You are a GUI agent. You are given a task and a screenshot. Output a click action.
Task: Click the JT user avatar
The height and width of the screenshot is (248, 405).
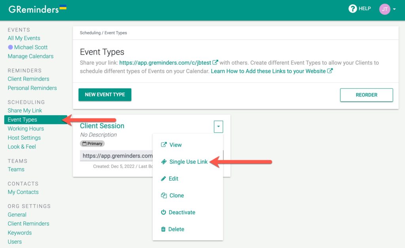[384, 9]
